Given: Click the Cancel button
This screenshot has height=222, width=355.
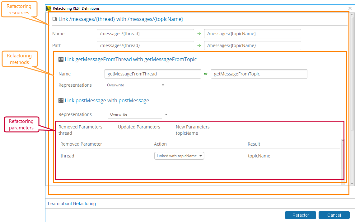Looking at the screenshot, I should 334,215.
